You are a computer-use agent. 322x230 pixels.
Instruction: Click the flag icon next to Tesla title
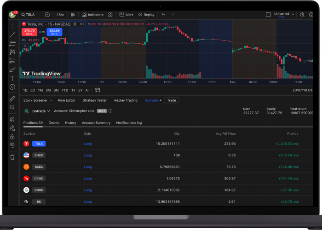click(x=75, y=24)
